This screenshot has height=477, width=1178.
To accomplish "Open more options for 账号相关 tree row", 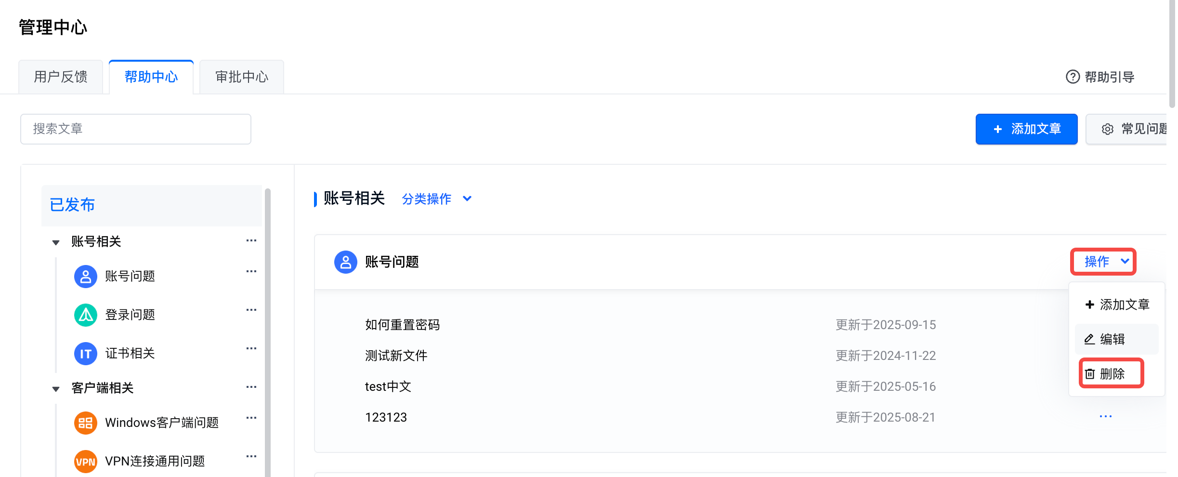I will click(251, 240).
